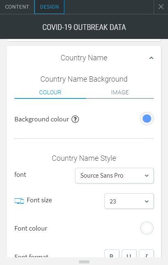Click the responsive device icon beside Font size

coord(19,201)
